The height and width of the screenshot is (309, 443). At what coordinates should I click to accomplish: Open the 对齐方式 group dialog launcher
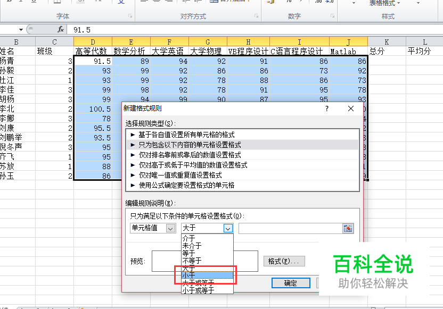(x=256, y=16)
